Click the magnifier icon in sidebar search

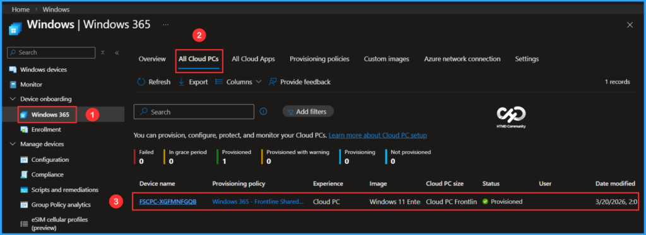click(13, 53)
